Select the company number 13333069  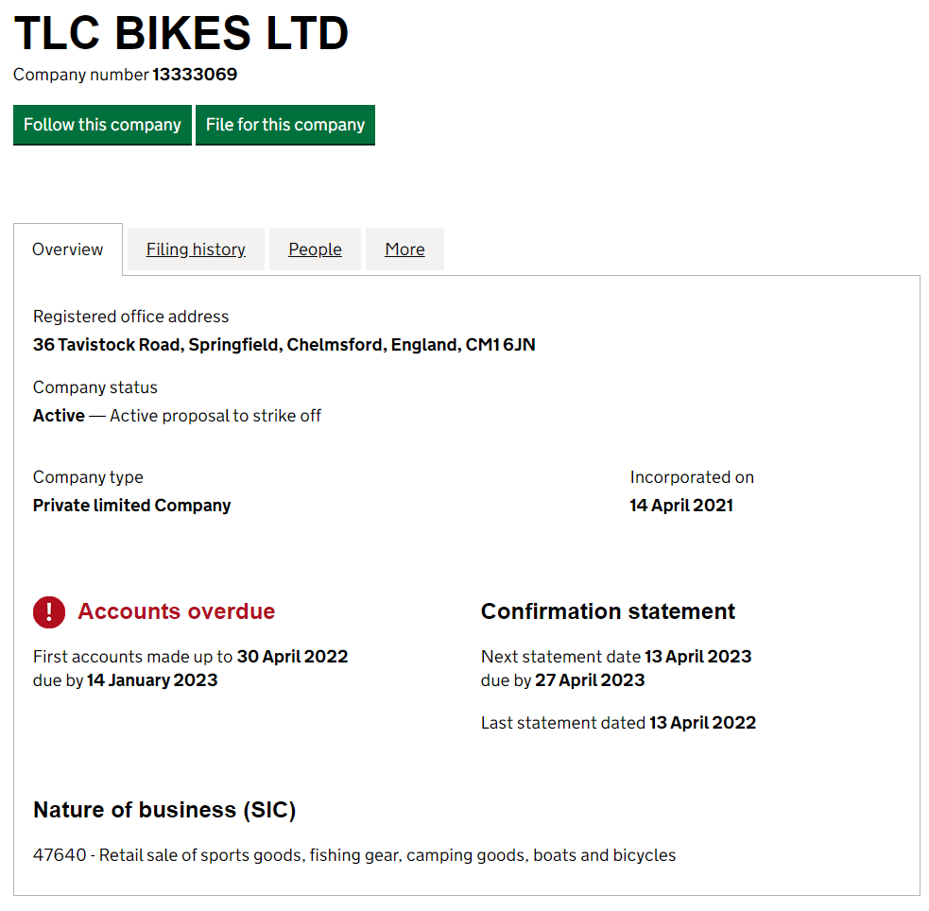pos(195,75)
